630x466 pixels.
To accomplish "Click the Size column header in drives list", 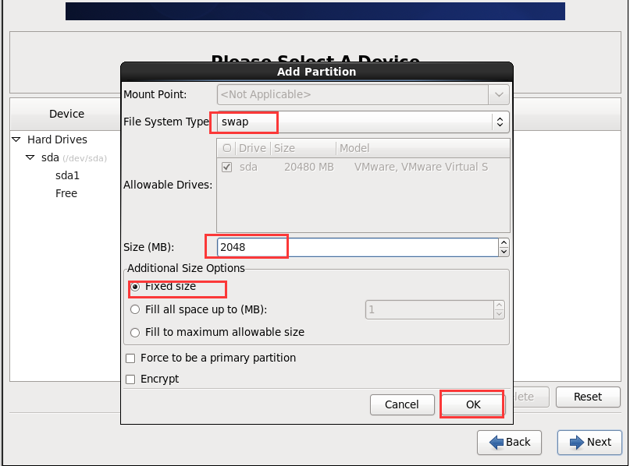I will (304, 148).
